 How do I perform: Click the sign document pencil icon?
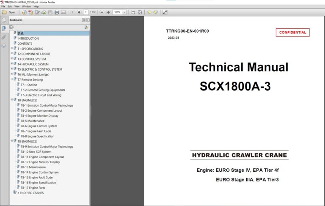pyautogui.click(x=37, y=12)
